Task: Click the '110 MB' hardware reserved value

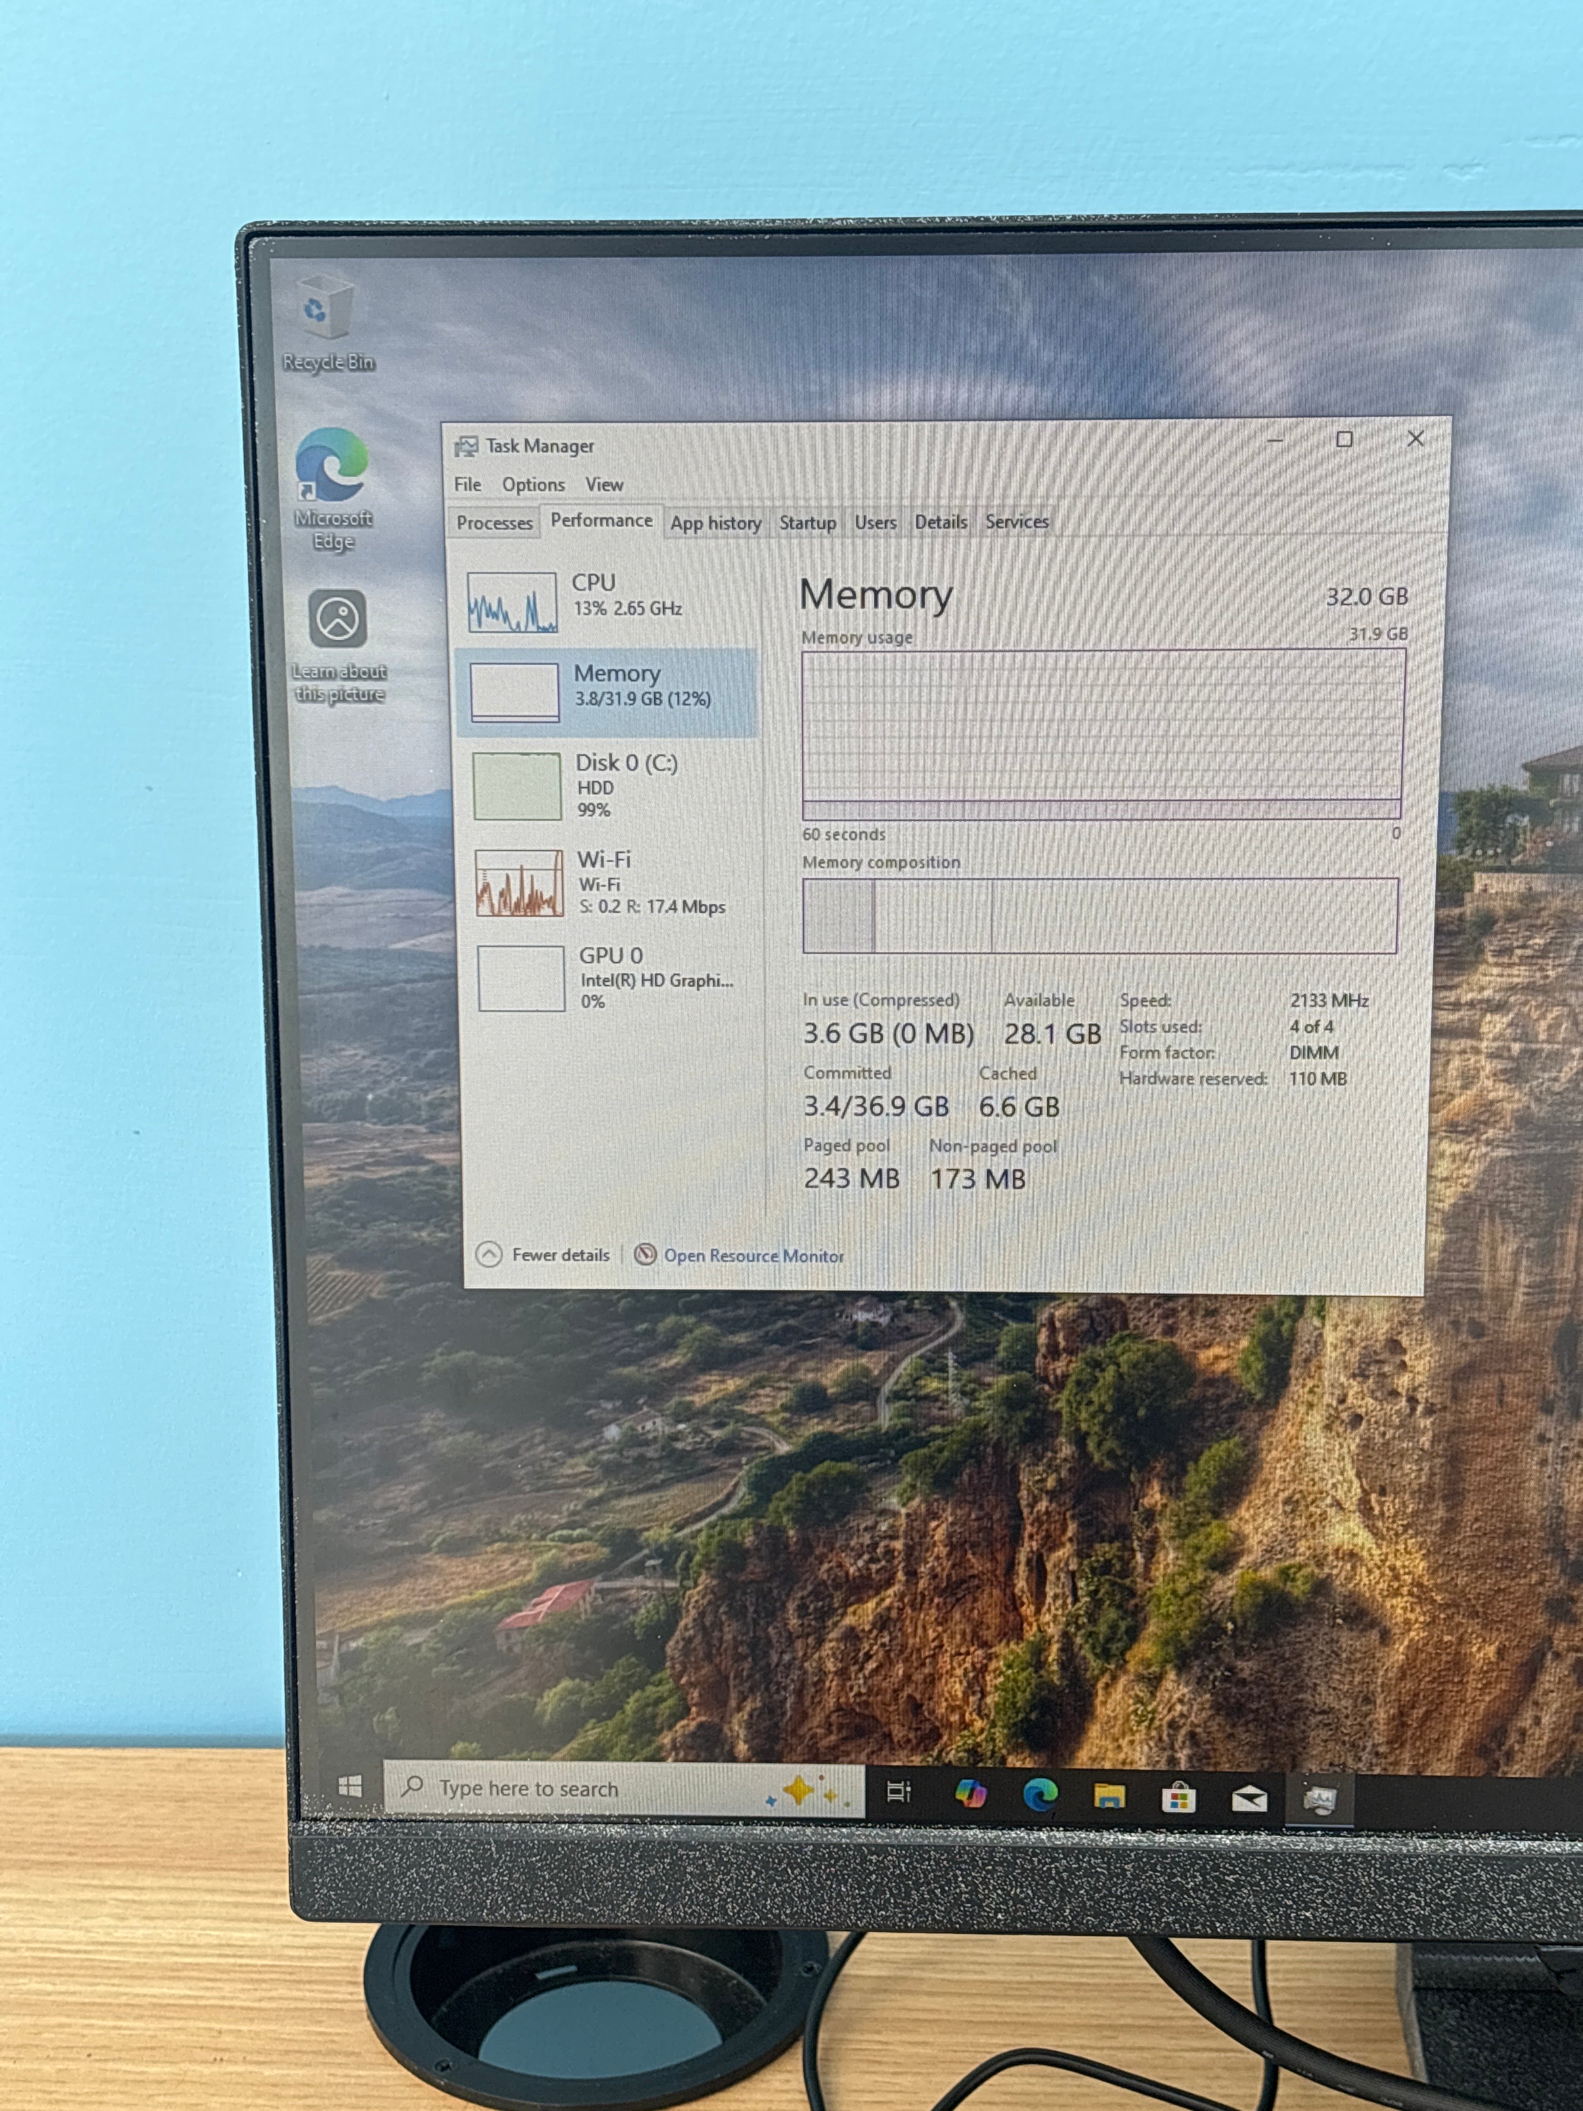Action: click(1318, 1079)
